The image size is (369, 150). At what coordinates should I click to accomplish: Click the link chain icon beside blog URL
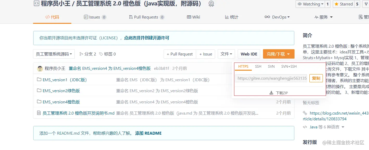click(305, 113)
